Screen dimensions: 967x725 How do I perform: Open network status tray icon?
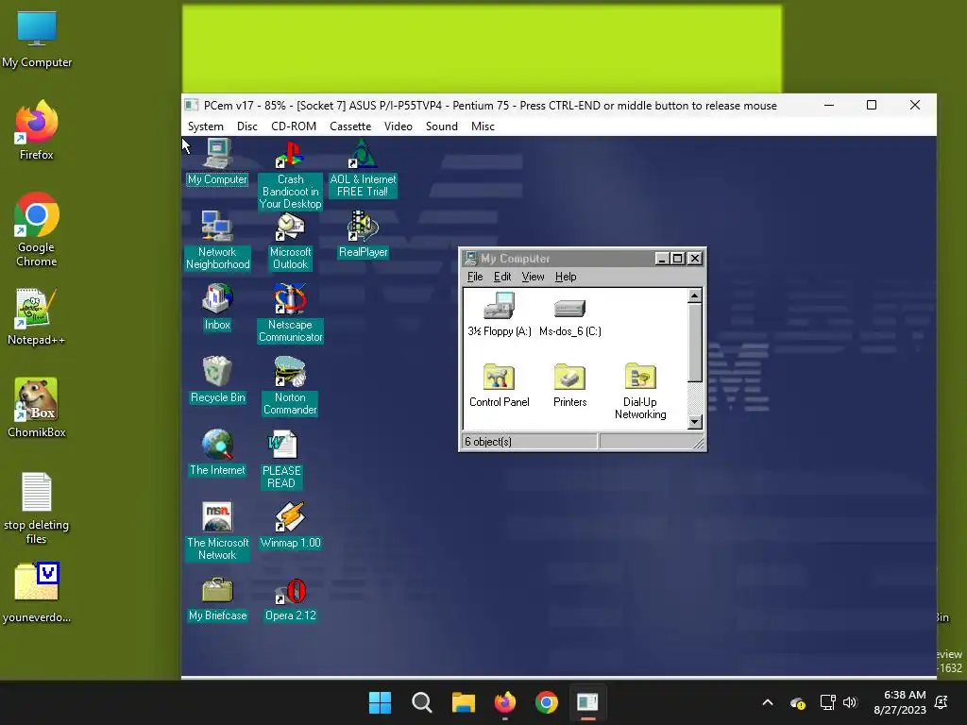(827, 702)
